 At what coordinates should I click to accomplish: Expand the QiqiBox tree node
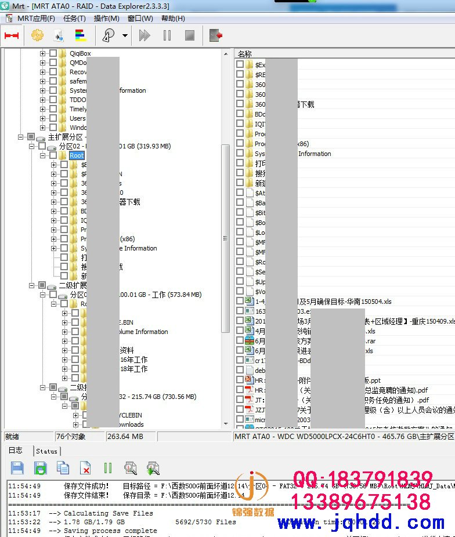coord(42,53)
